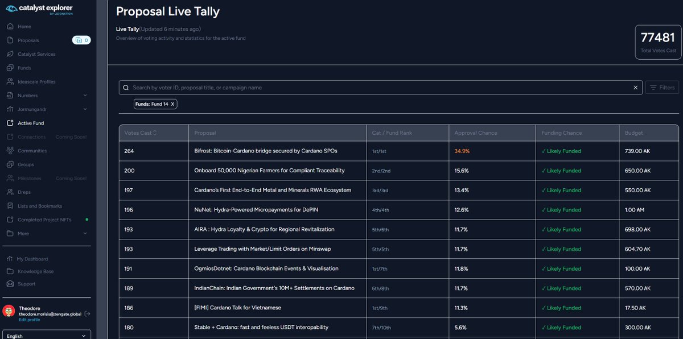Viewport: 683px width, 339px height.
Task: Select Active Fund in the sidebar
Action: [31, 123]
